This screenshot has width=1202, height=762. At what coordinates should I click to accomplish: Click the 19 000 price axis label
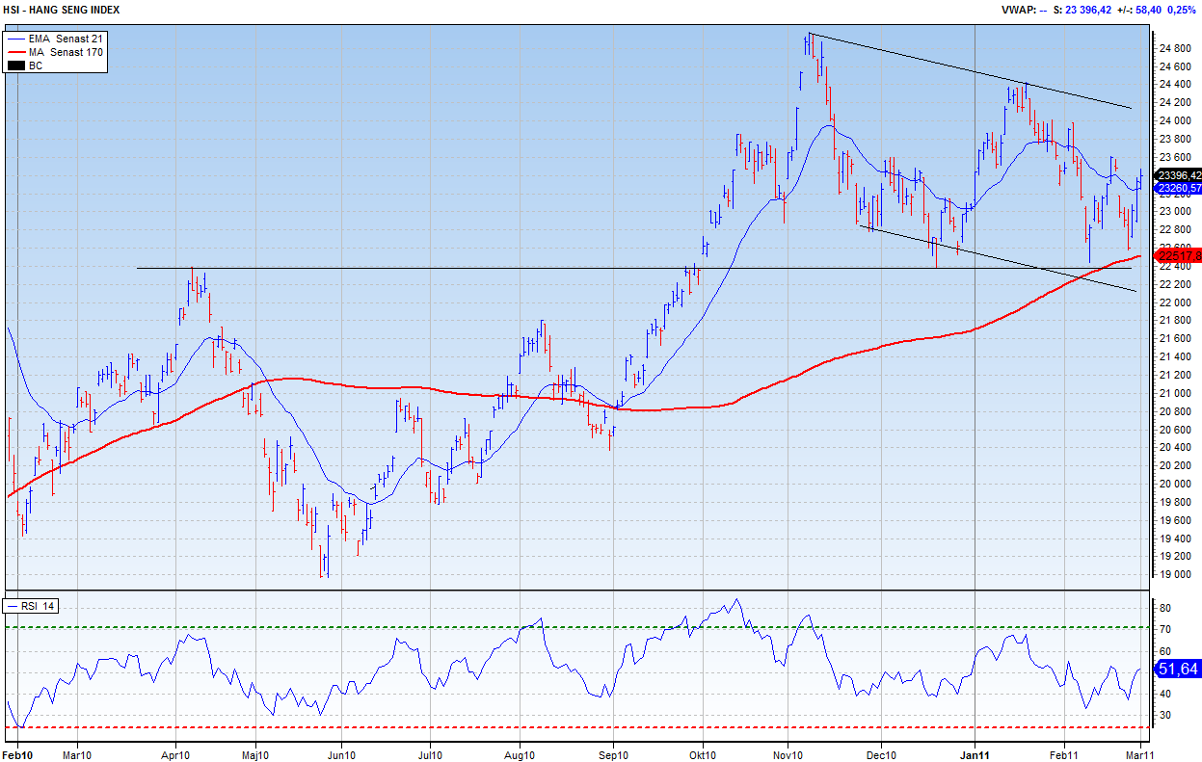click(1176, 575)
